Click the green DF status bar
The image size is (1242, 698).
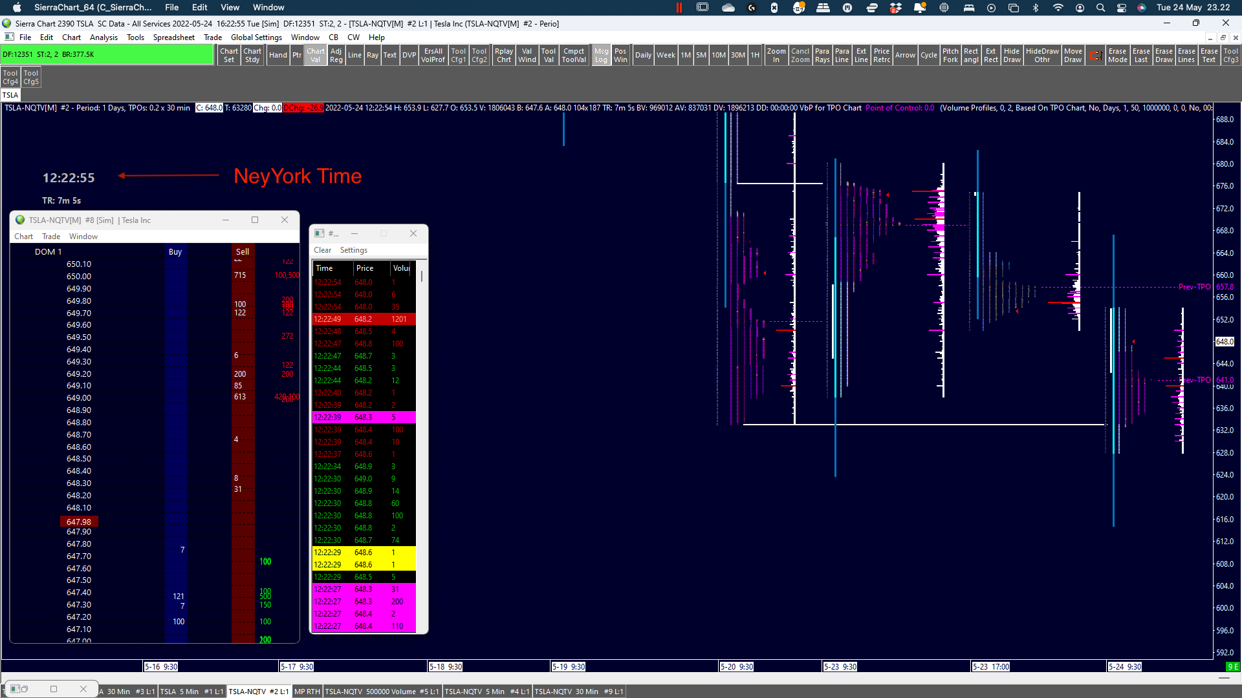coord(107,55)
